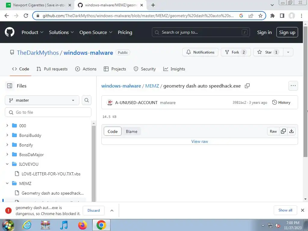Open a new browser tab
308x231 pixels.
click(x=153, y=5)
